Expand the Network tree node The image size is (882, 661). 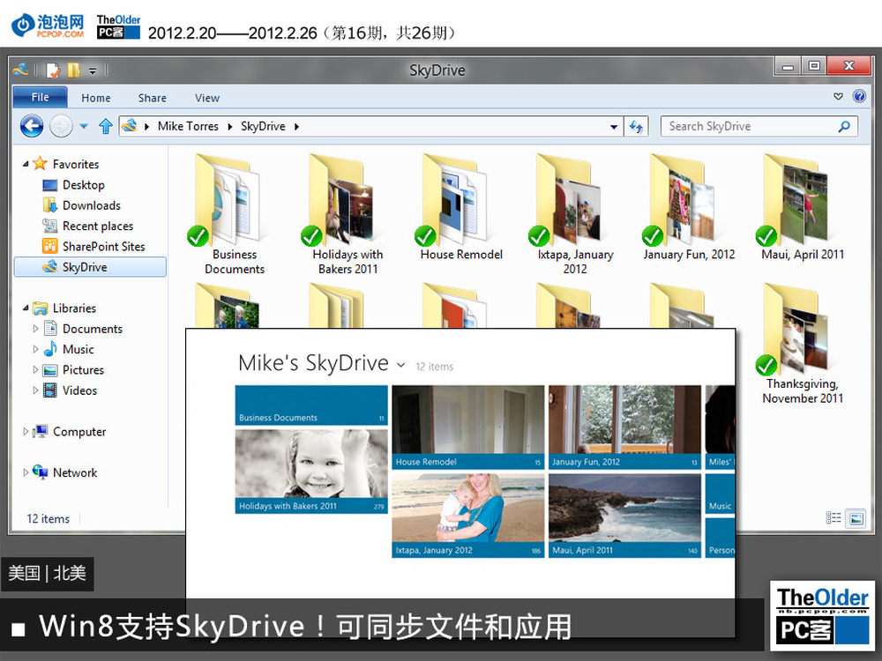tap(26, 472)
